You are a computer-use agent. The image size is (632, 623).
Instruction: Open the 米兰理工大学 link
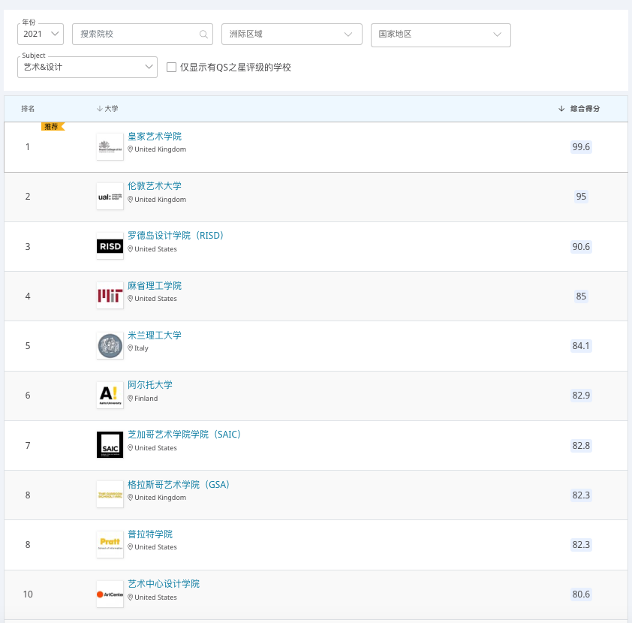click(x=155, y=336)
